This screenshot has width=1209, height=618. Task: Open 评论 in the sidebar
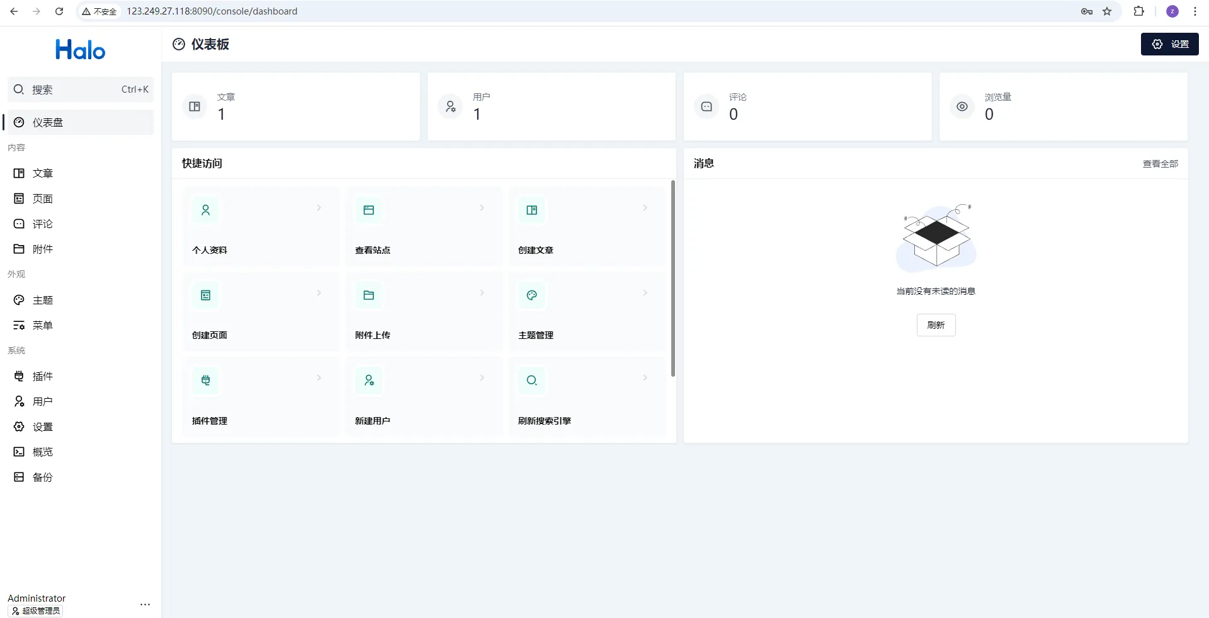click(x=80, y=224)
